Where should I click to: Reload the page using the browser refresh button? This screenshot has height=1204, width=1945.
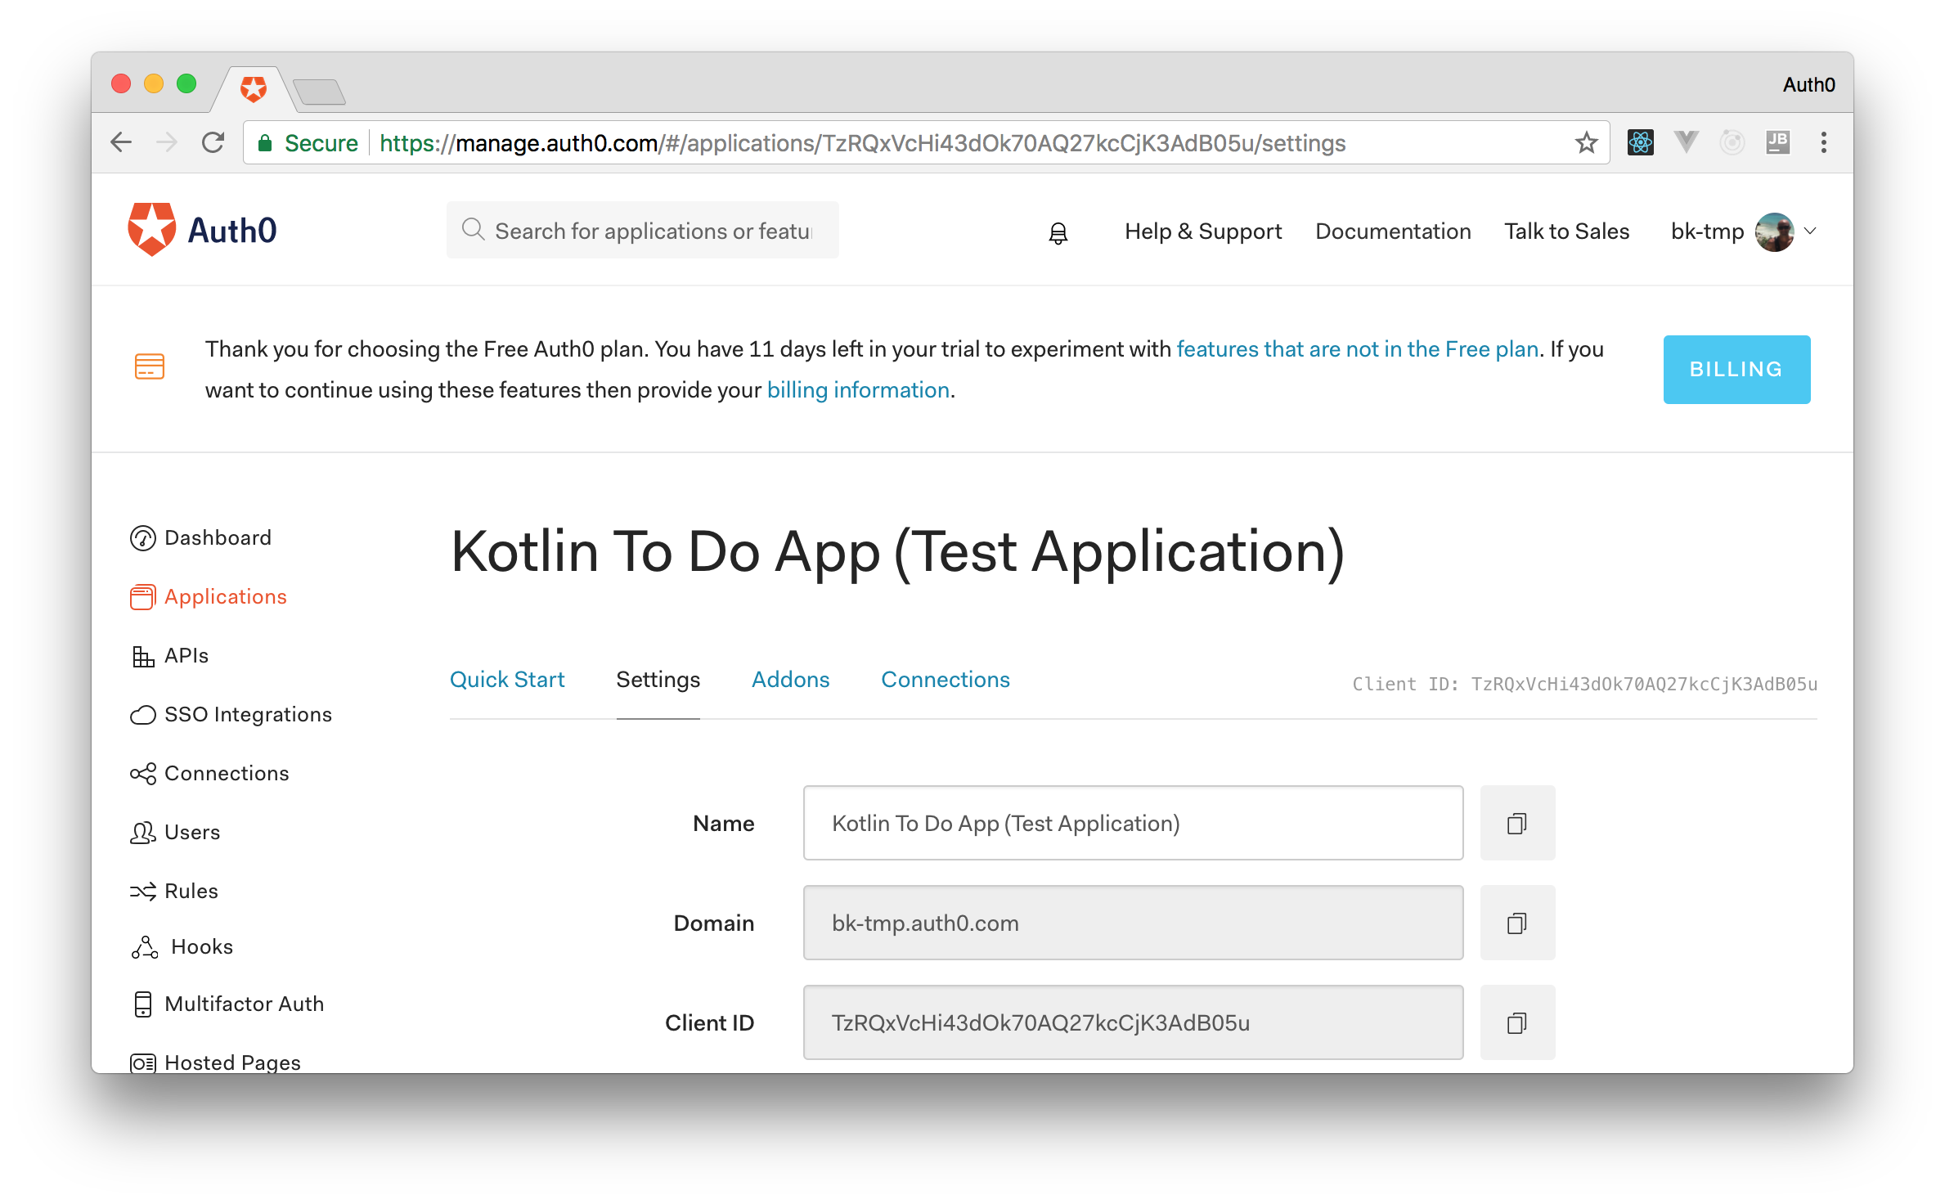tap(213, 143)
